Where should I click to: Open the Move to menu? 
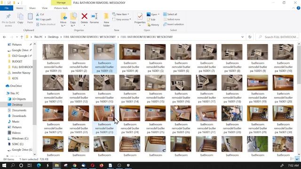tap(63, 20)
